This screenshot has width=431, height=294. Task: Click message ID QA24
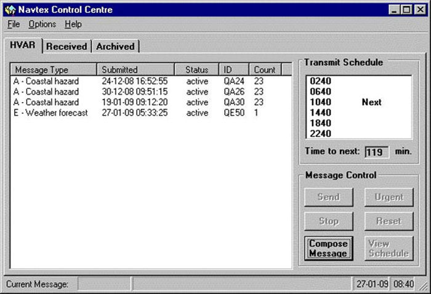pyautogui.click(x=234, y=81)
